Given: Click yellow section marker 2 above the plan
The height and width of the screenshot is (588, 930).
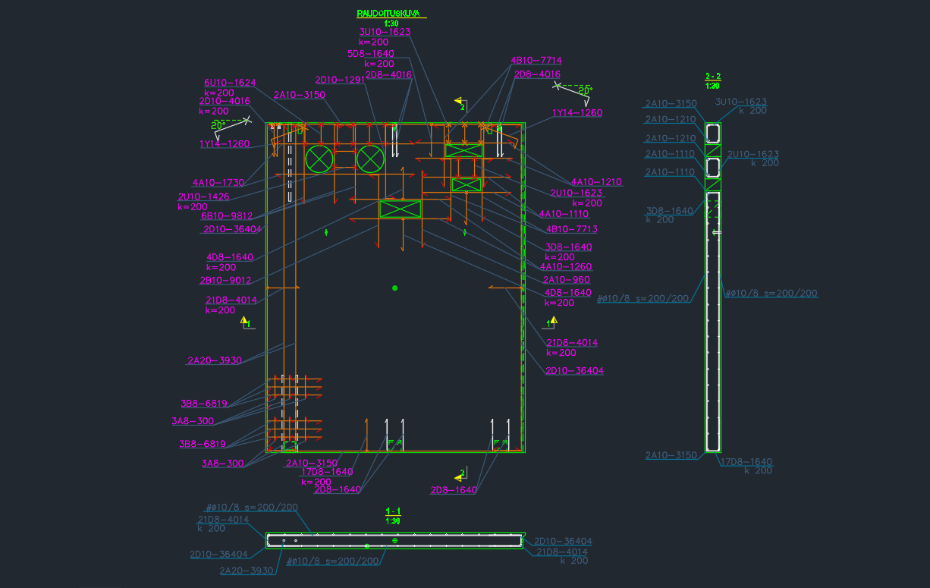Looking at the screenshot, I should [x=459, y=101].
